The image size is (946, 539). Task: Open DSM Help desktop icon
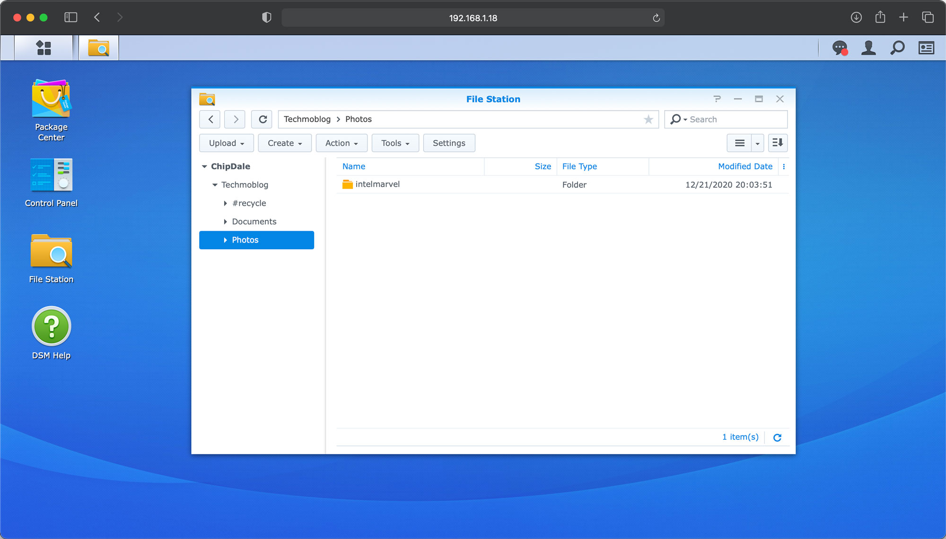click(x=51, y=326)
